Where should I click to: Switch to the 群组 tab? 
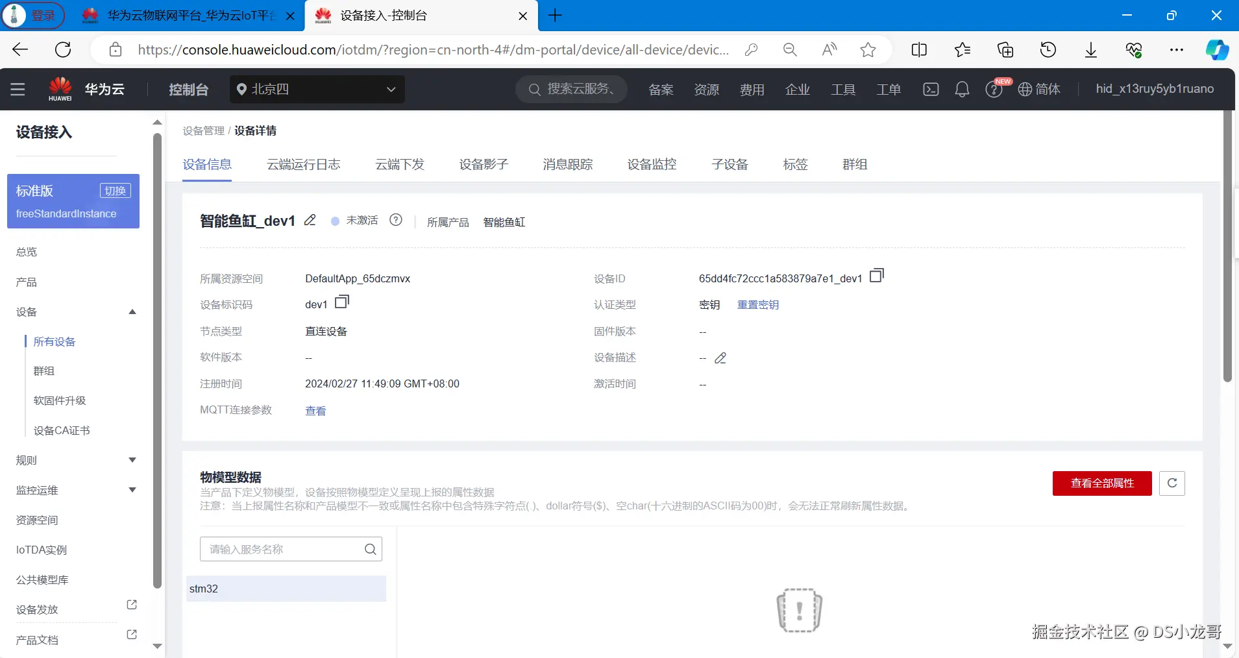[855, 165]
